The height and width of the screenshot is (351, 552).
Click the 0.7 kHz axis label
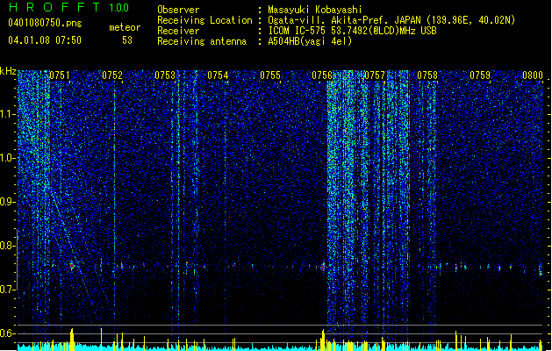(7, 290)
